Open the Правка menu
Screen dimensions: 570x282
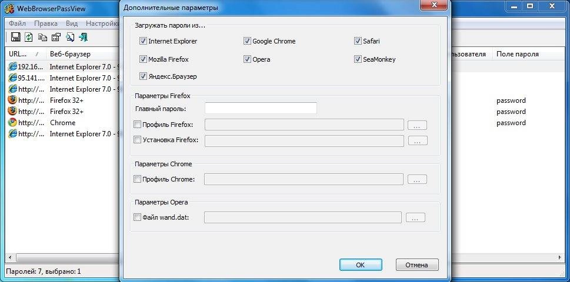point(46,23)
